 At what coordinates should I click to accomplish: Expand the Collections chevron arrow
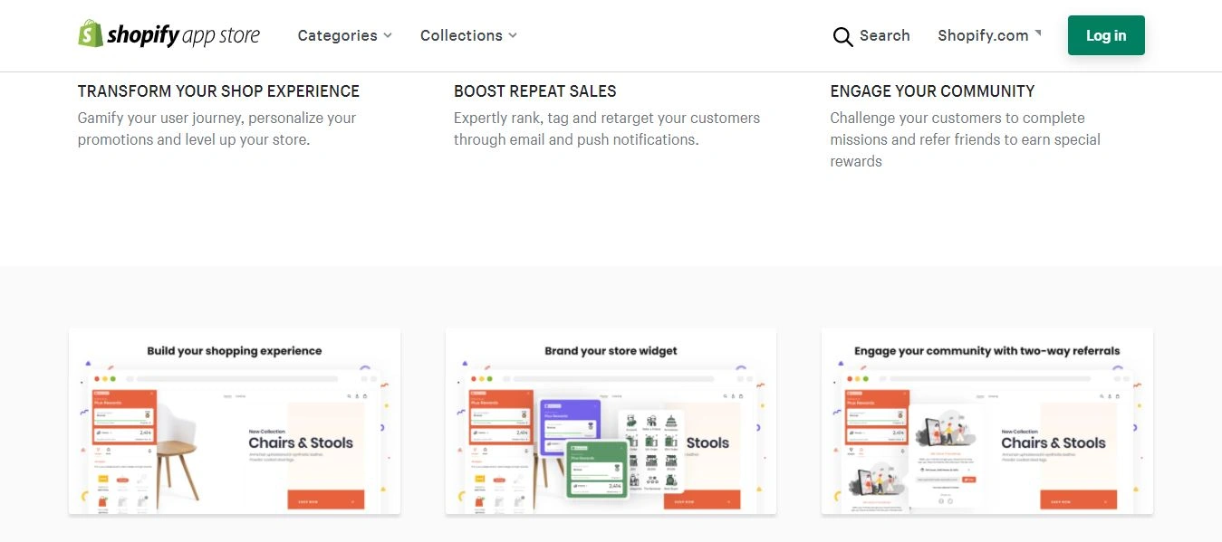tap(513, 35)
